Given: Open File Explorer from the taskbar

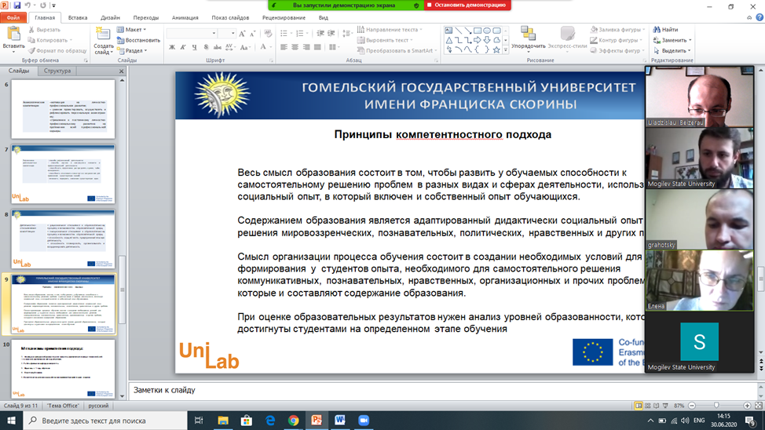Looking at the screenshot, I should pyautogui.click(x=223, y=421).
